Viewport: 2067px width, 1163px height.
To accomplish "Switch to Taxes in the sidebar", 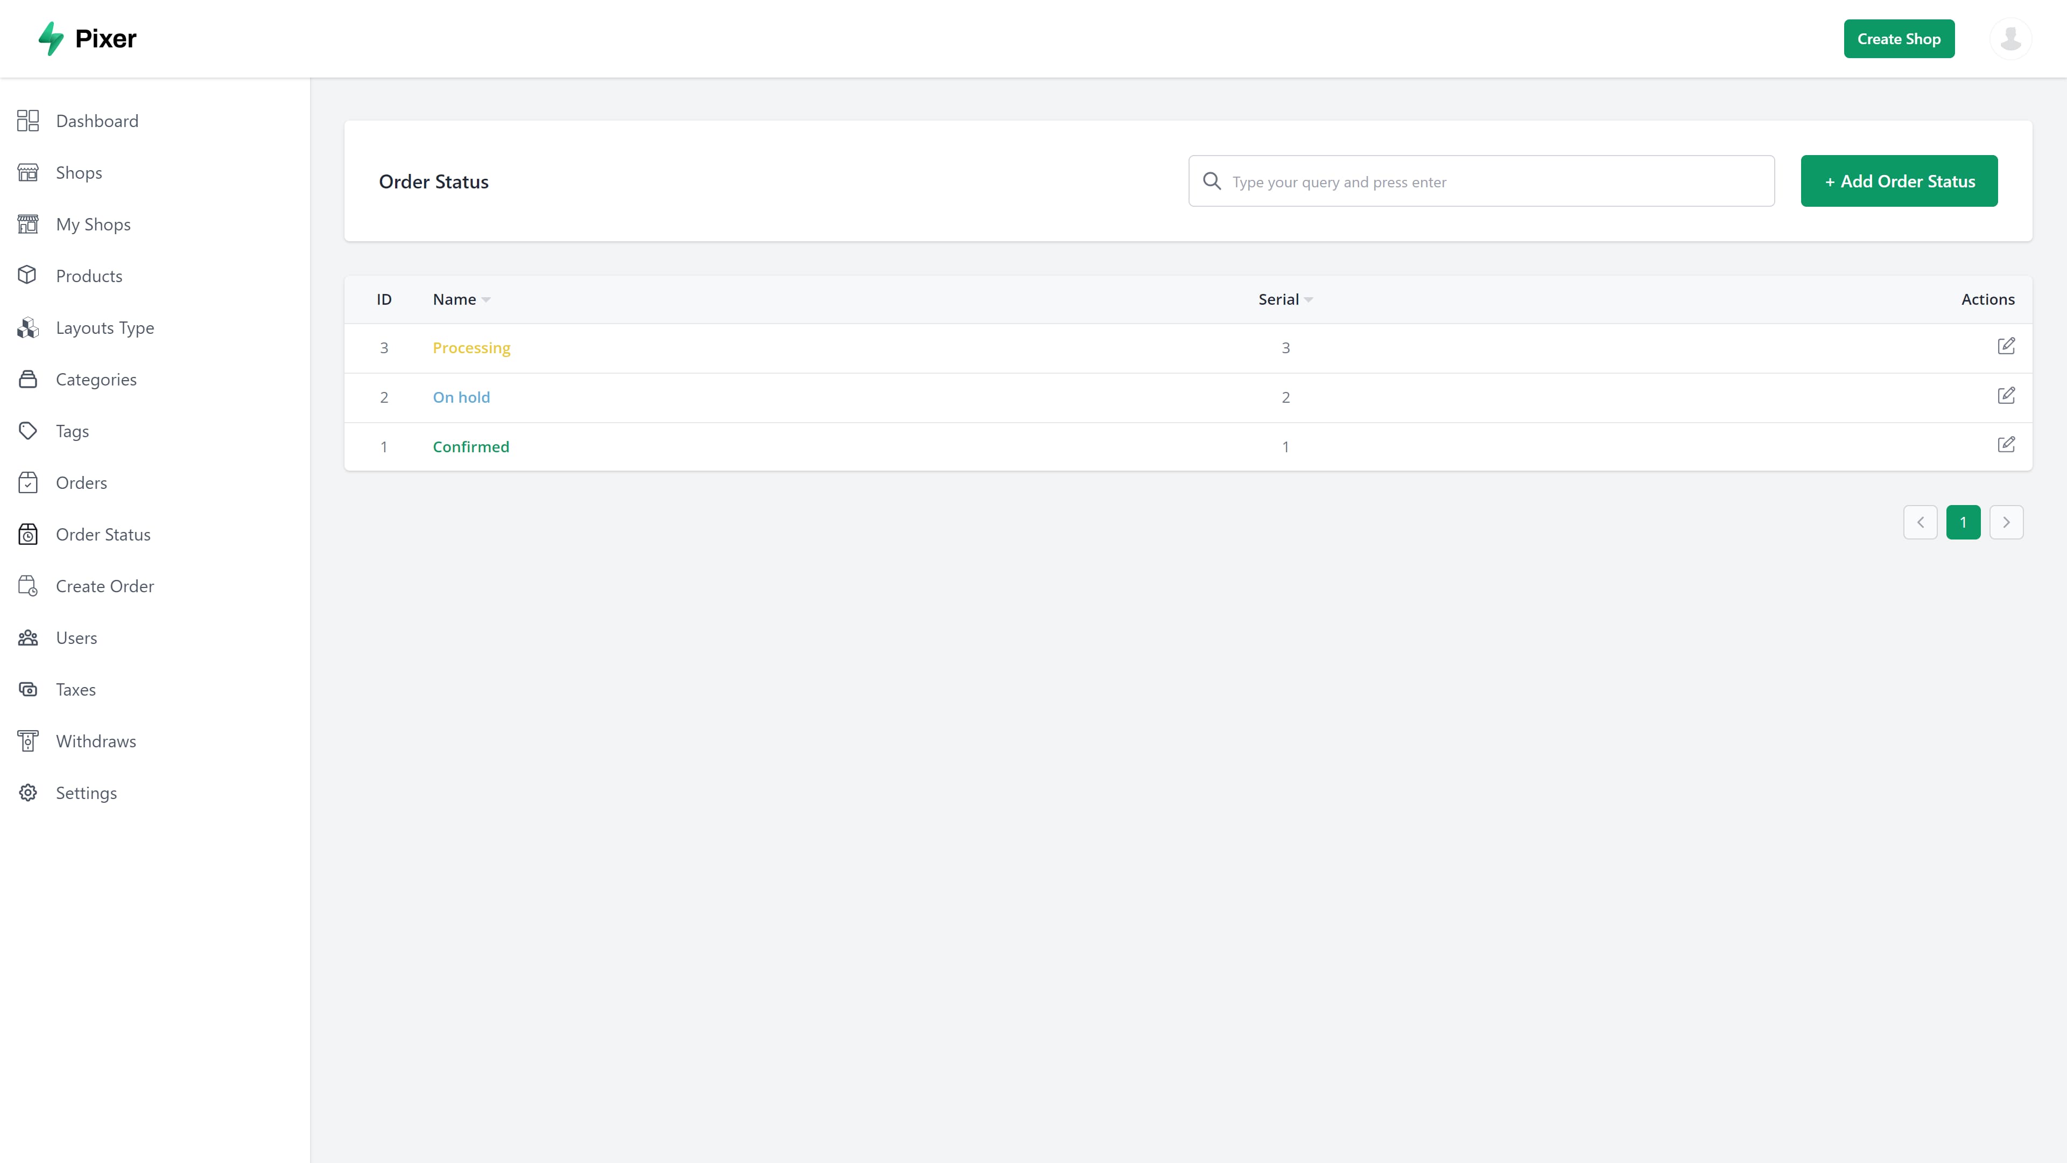I will (x=27, y=689).
